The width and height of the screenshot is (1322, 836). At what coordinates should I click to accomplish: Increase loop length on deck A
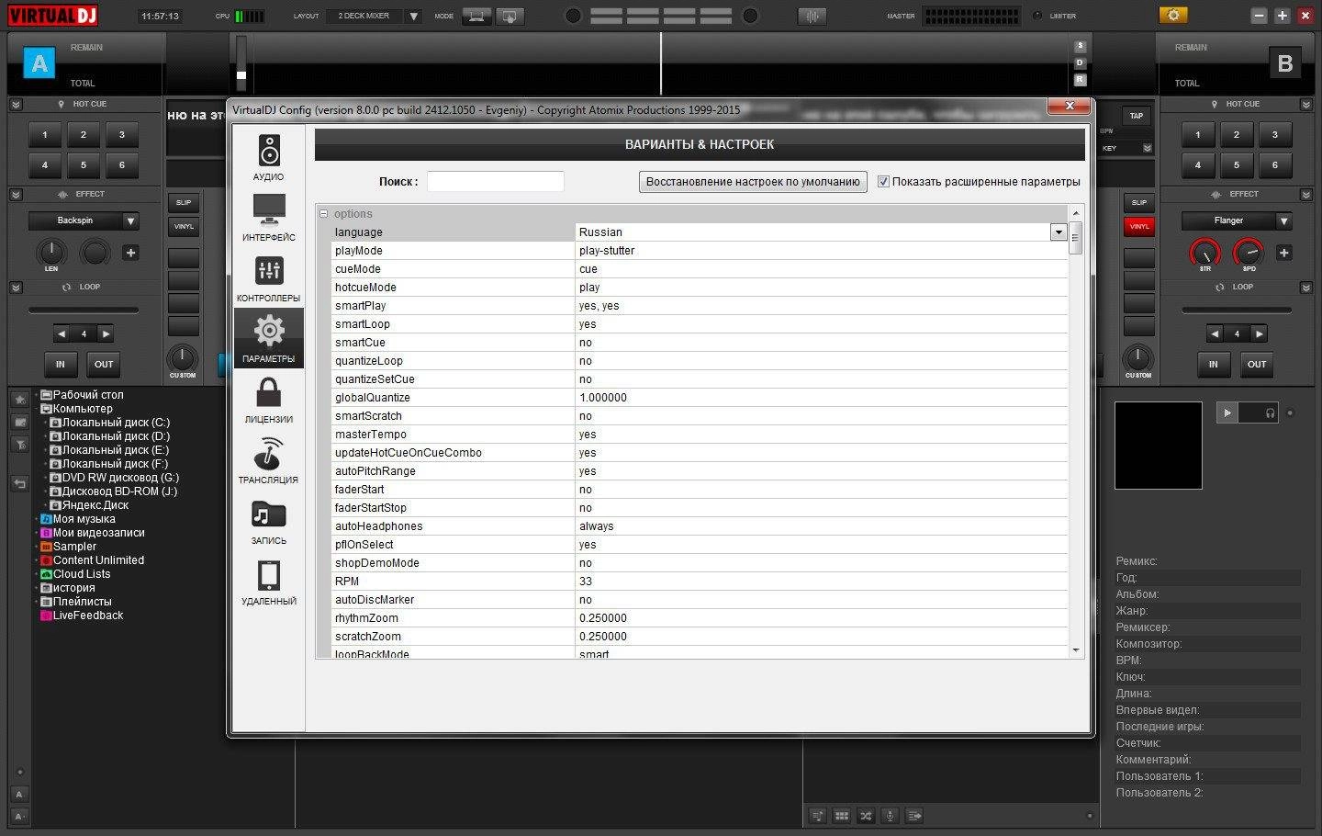point(106,334)
